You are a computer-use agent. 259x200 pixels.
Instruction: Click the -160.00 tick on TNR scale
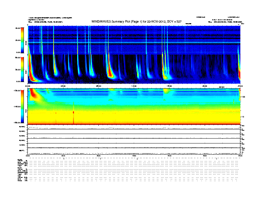(x=17, y=123)
